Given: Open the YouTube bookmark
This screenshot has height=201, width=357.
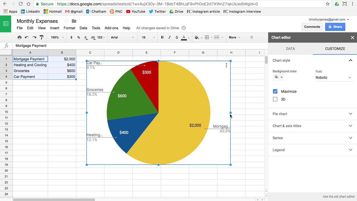Looking at the screenshot, I should 136,11.
